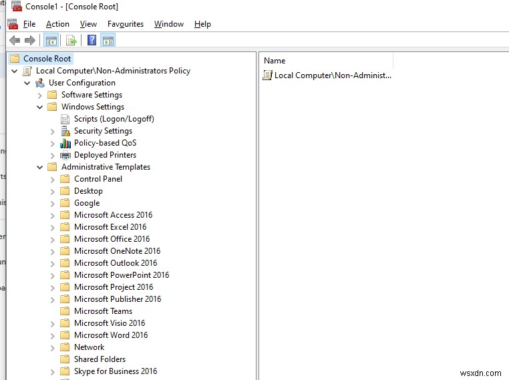509x380 pixels.
Task: Collapse the User Configuration node
Action: coord(27,83)
